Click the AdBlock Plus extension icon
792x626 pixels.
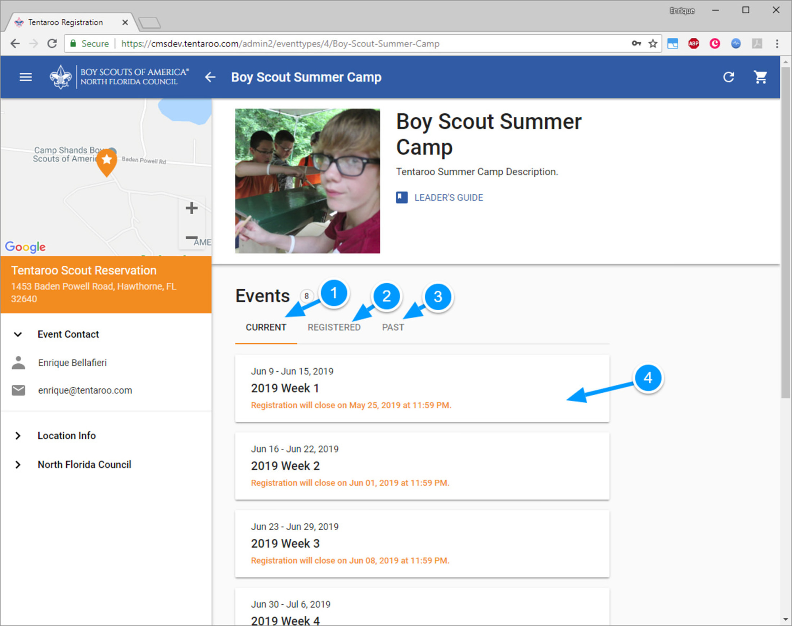point(693,44)
